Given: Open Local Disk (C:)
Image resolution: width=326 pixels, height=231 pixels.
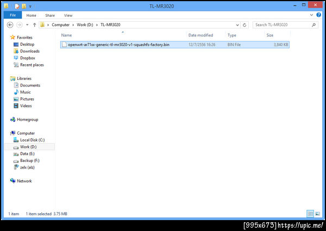Looking at the screenshot, I should (32, 140).
